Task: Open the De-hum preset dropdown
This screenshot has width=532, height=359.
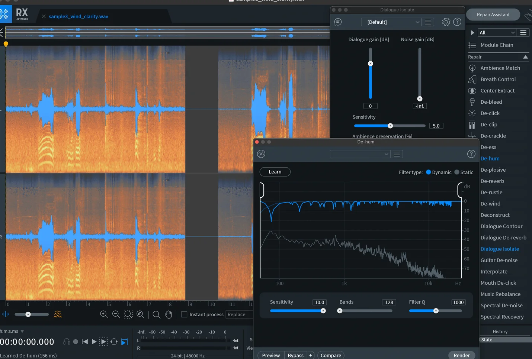Action: (360, 154)
